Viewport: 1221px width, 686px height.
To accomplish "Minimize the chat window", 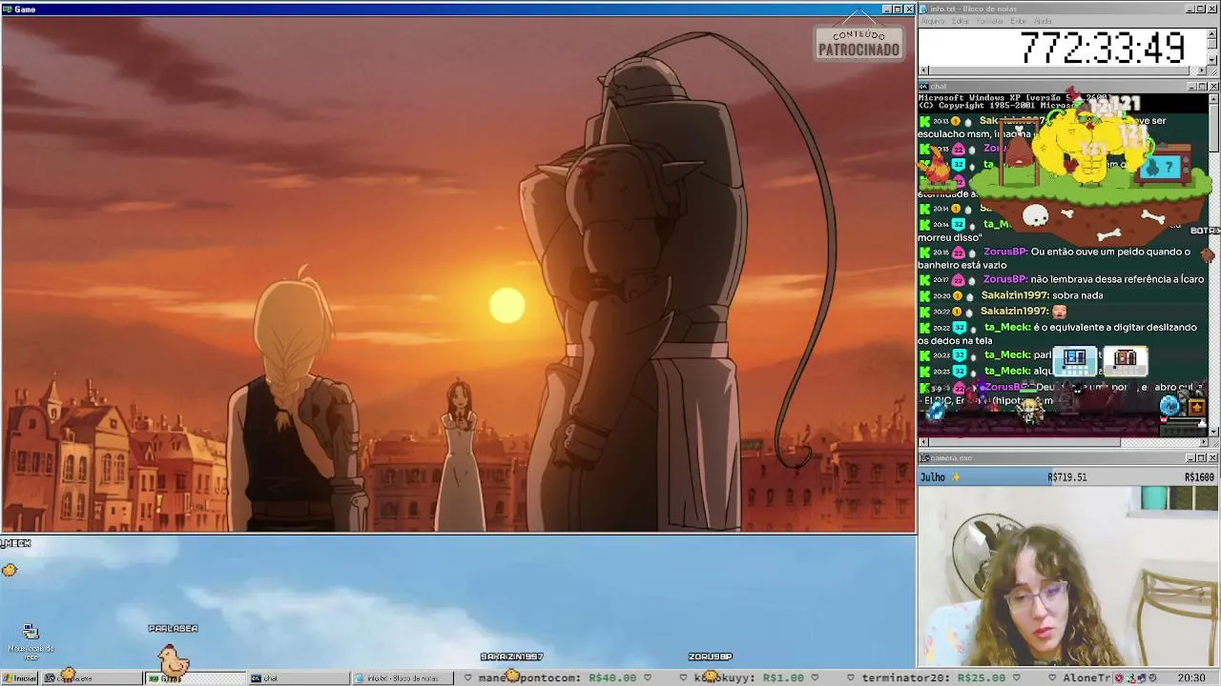I will pyautogui.click(x=1190, y=86).
